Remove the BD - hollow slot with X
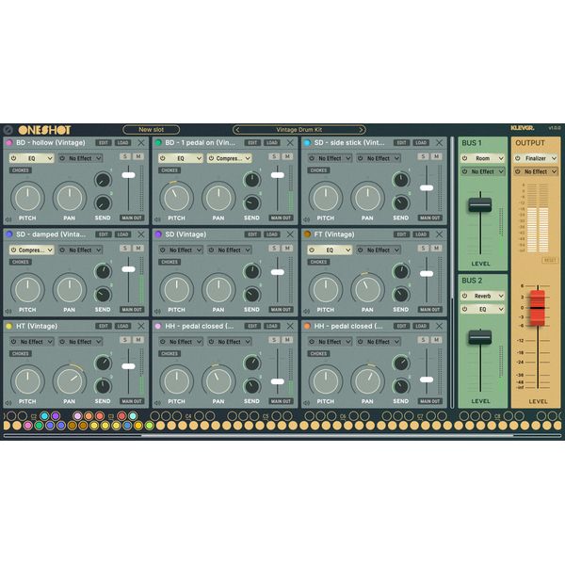 tap(141, 143)
